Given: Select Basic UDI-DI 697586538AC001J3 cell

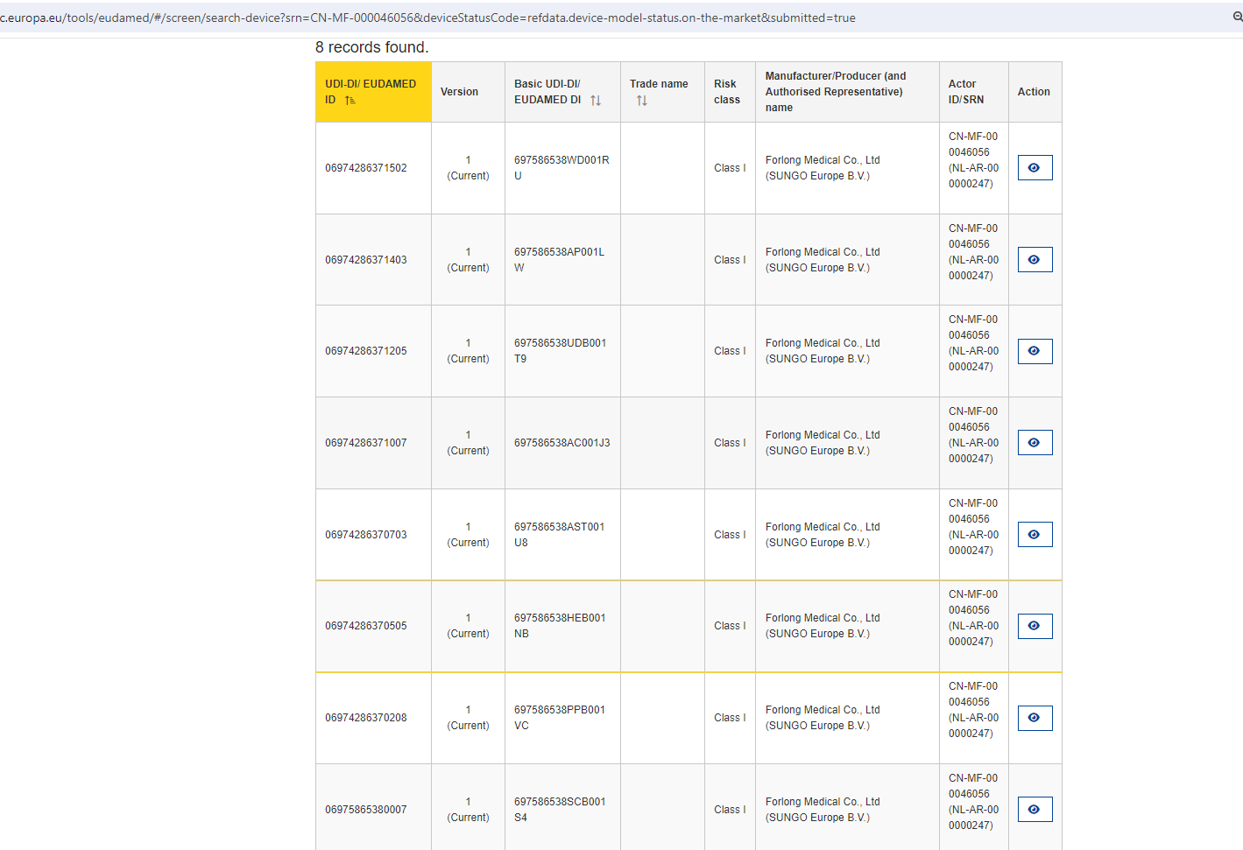Looking at the screenshot, I should (561, 443).
